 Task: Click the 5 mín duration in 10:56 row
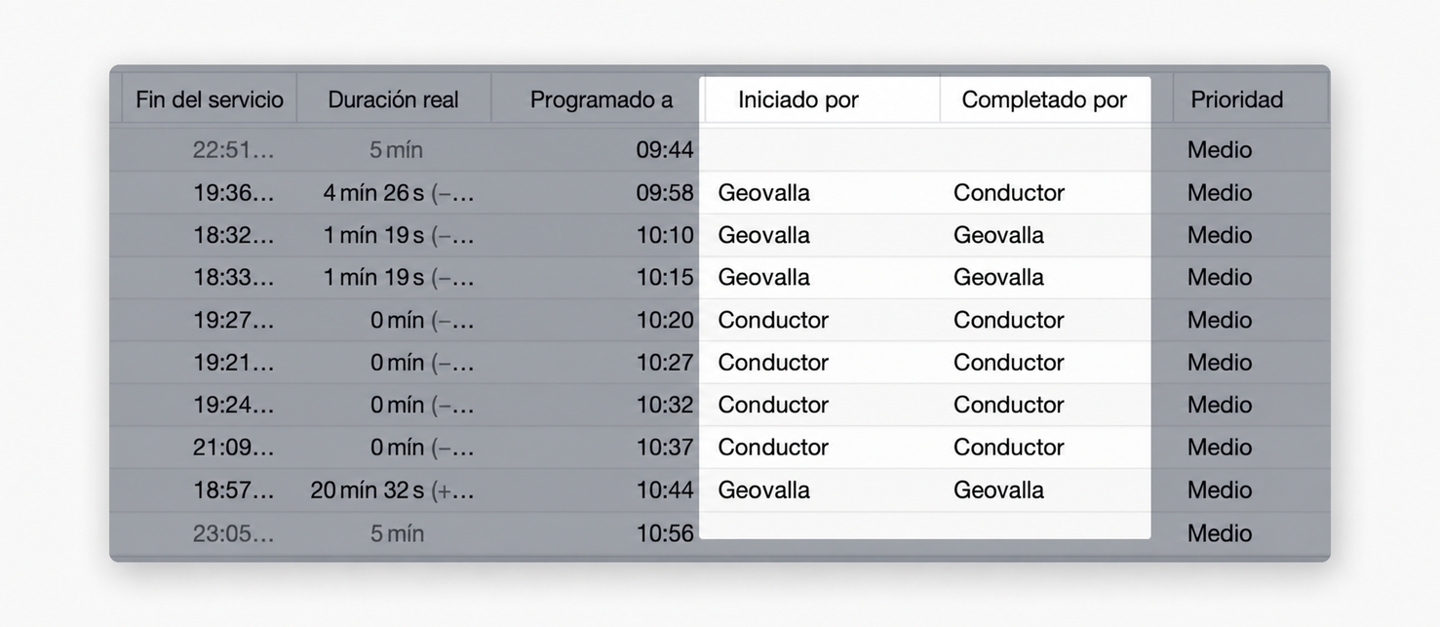(396, 533)
